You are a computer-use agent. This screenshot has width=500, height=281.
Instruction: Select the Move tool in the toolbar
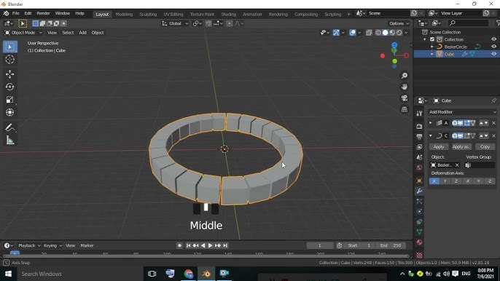(x=10, y=74)
